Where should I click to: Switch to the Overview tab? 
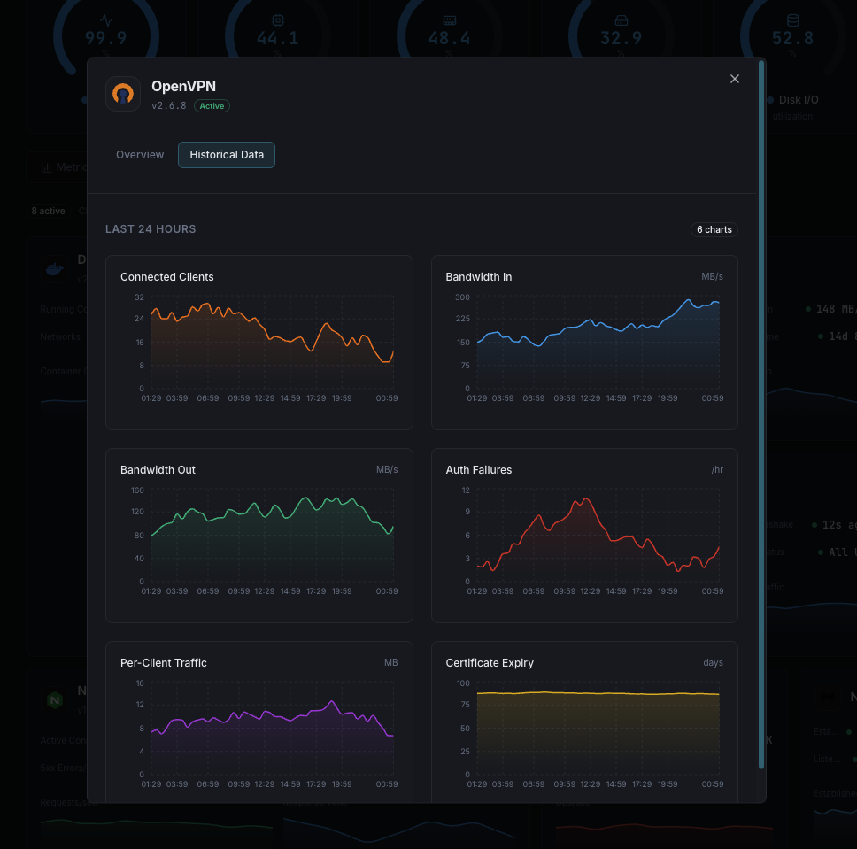point(139,154)
